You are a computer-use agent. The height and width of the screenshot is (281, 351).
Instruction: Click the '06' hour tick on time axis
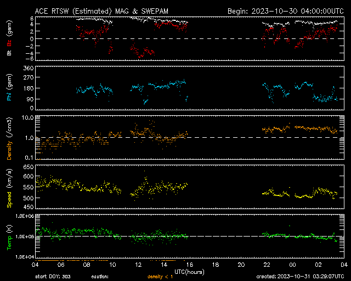[61, 265]
